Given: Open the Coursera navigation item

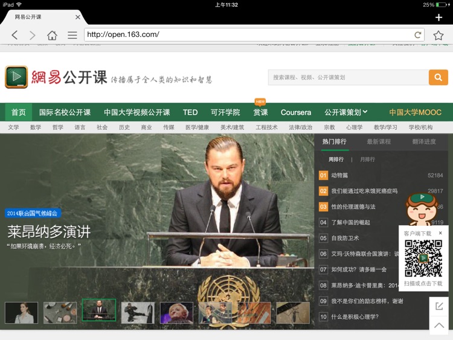Looking at the screenshot, I should 296,112.
